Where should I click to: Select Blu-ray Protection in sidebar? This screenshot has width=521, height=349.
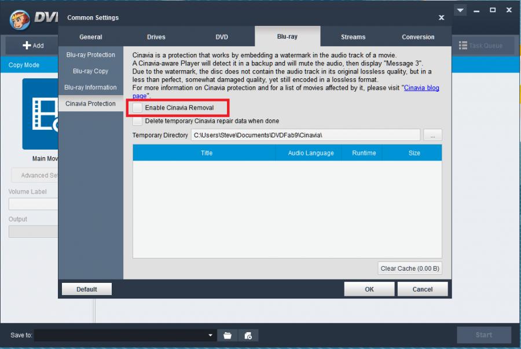91,55
